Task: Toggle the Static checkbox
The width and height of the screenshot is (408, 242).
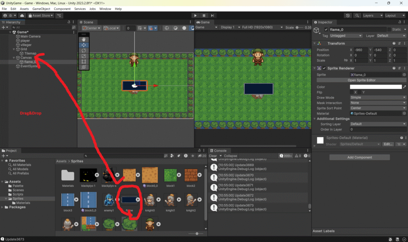Action: point(389,29)
